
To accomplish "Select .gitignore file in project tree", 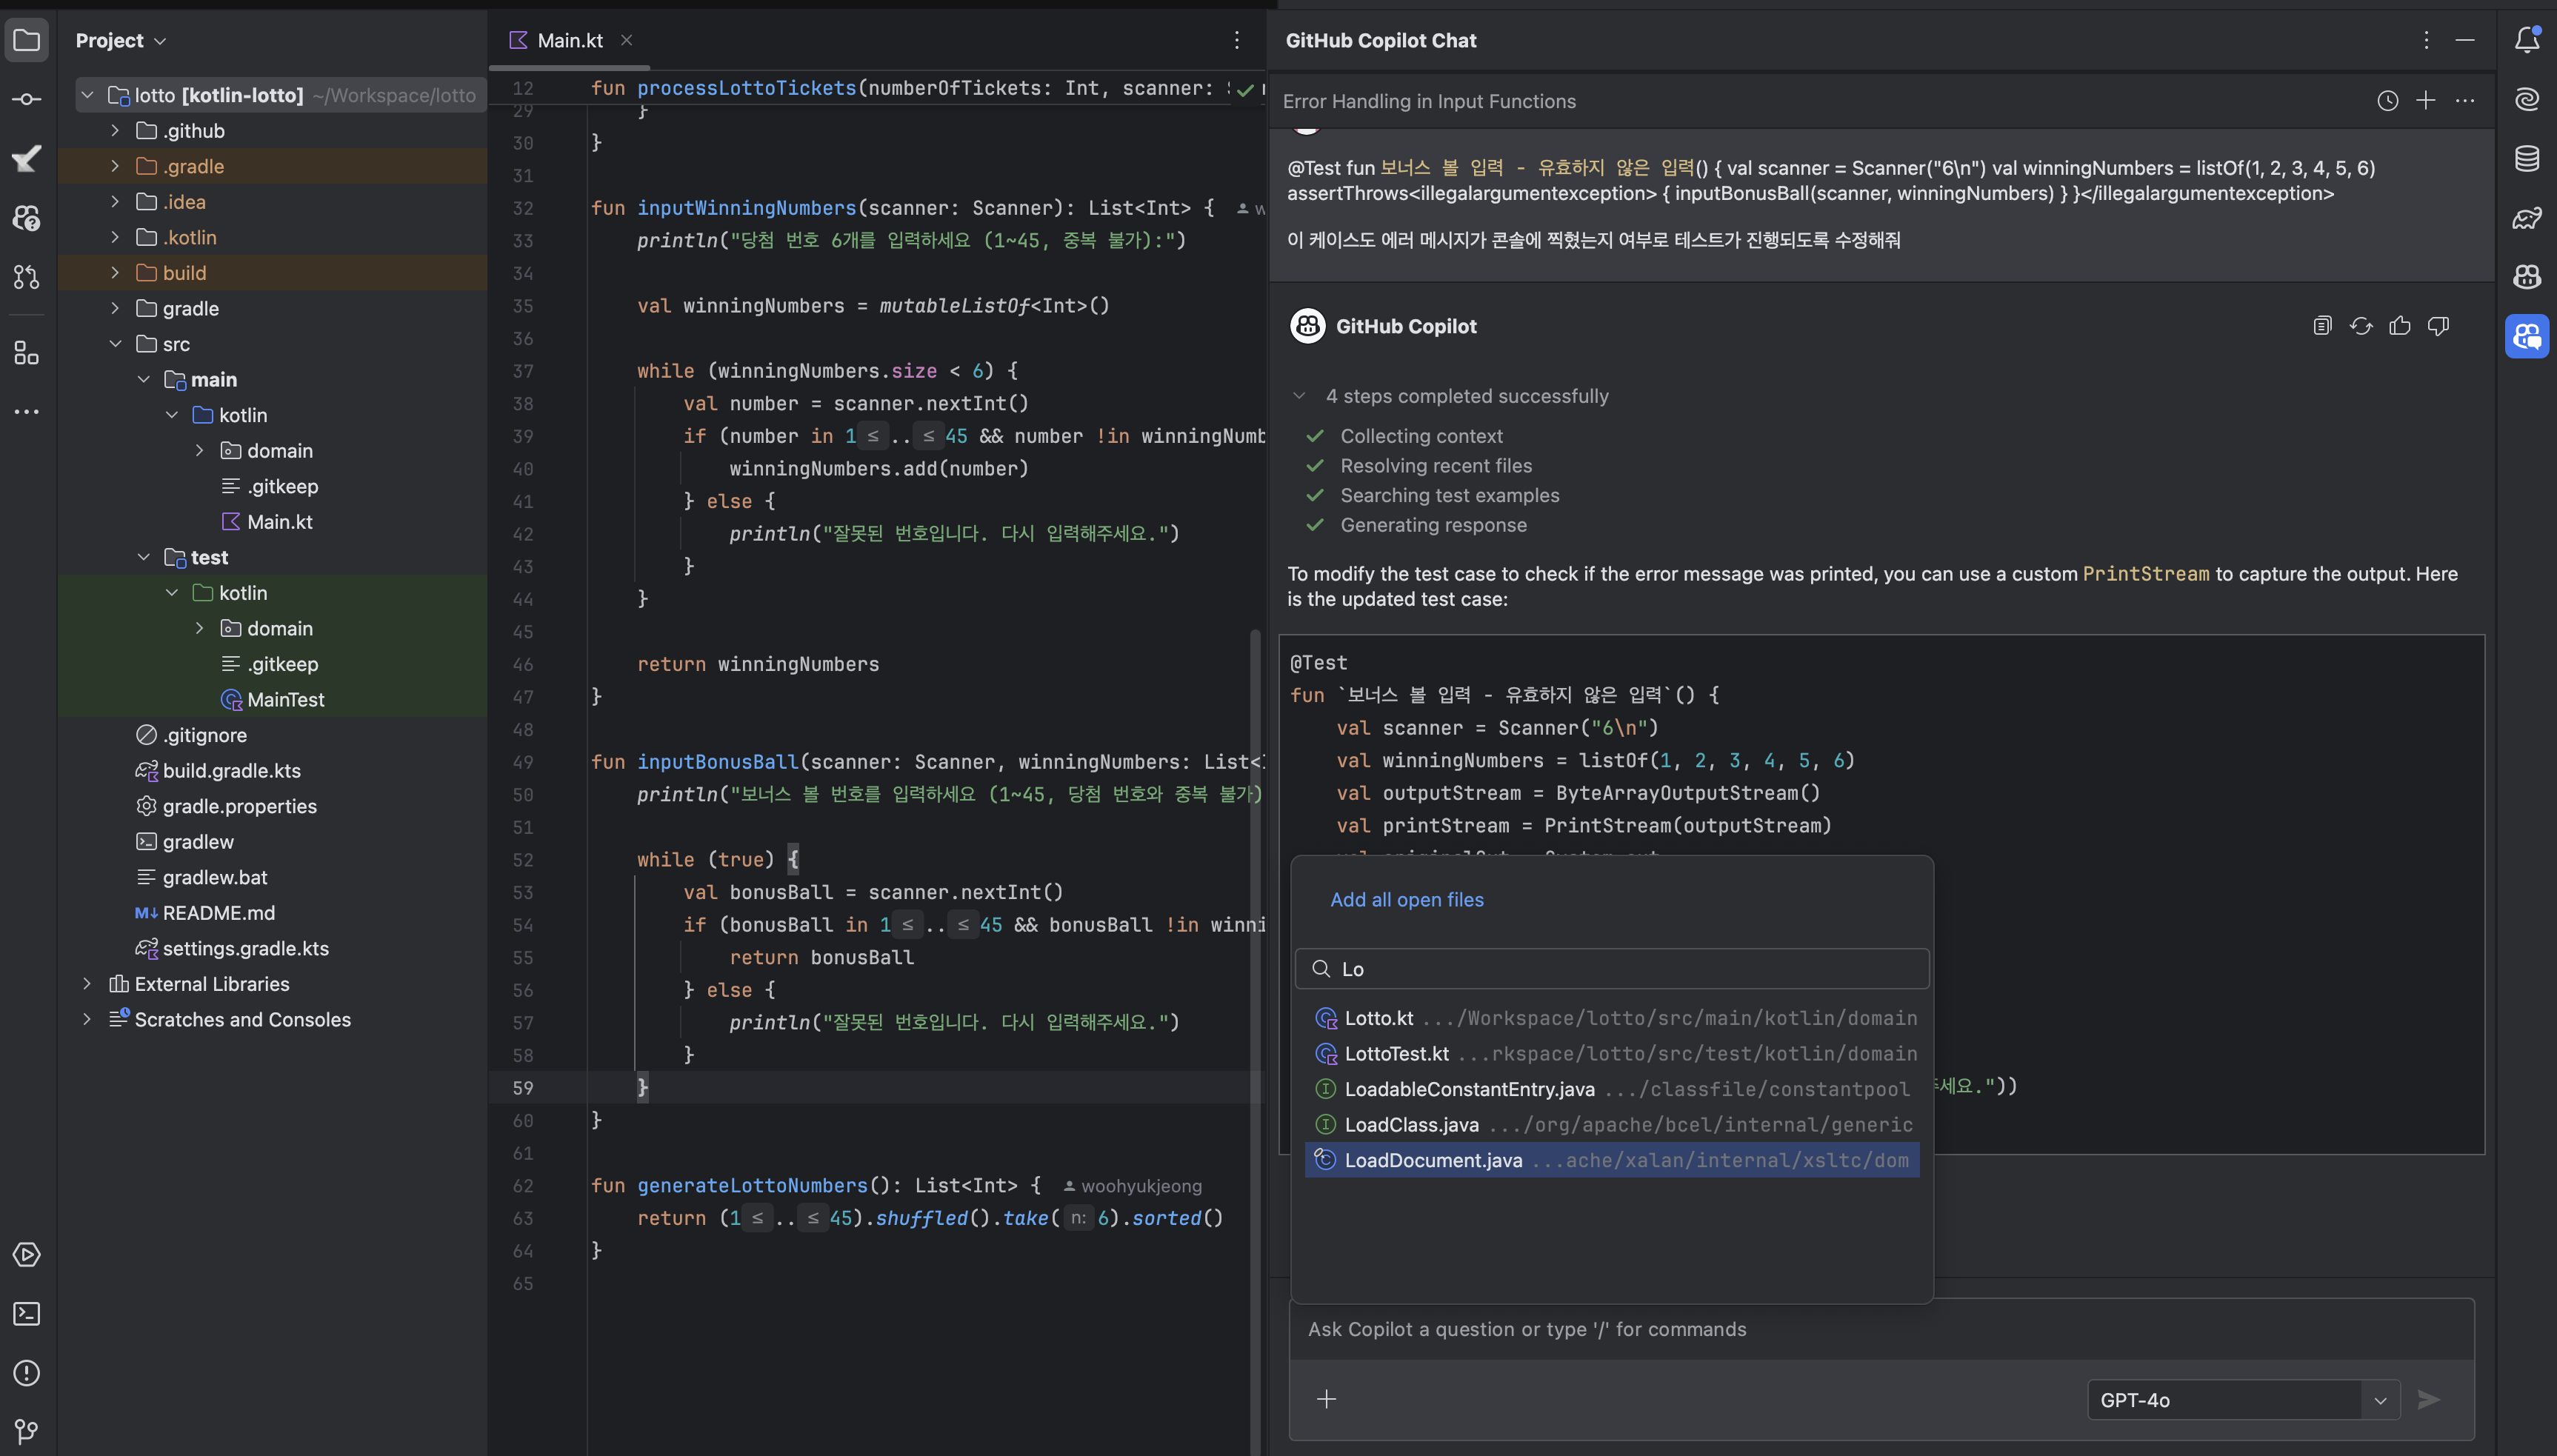I will (x=205, y=735).
